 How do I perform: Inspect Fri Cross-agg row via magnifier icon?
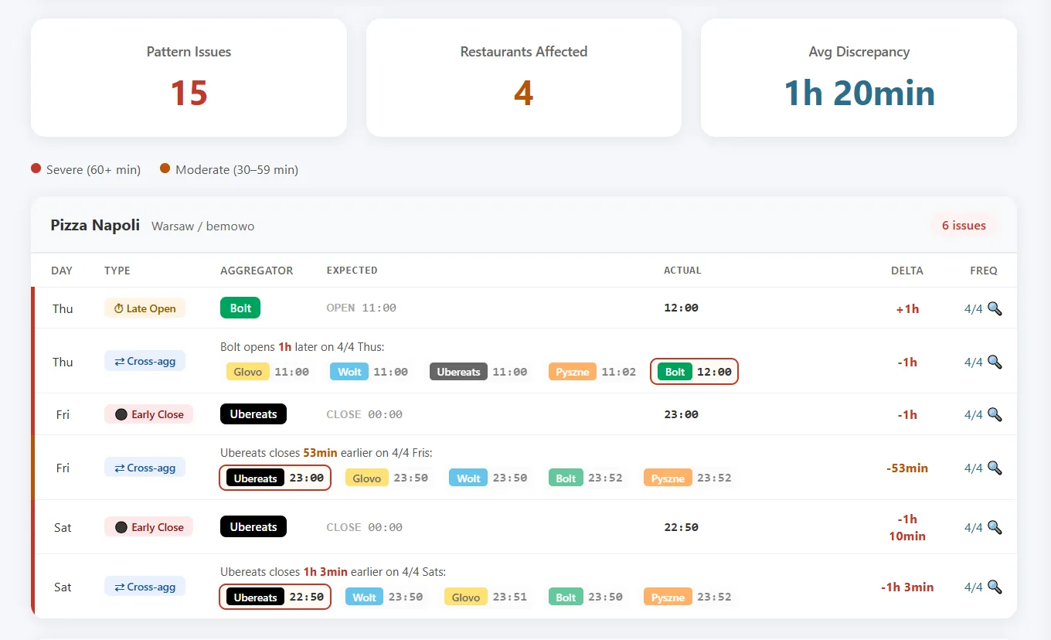[995, 468]
